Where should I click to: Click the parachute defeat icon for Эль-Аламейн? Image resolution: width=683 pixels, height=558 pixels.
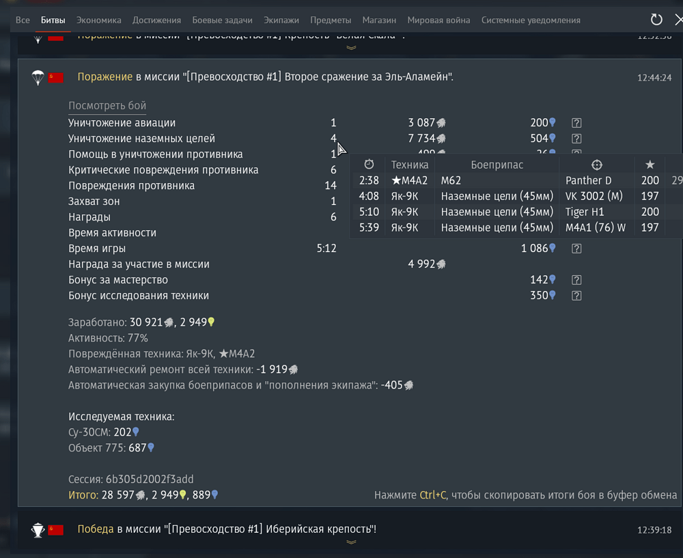pos(38,78)
